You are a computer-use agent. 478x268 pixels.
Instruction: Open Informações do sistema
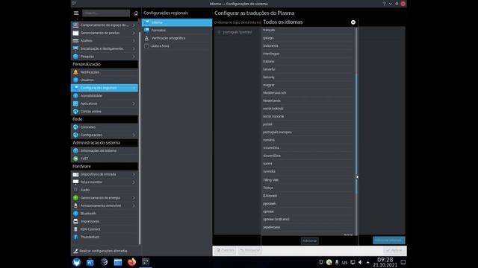point(105,150)
